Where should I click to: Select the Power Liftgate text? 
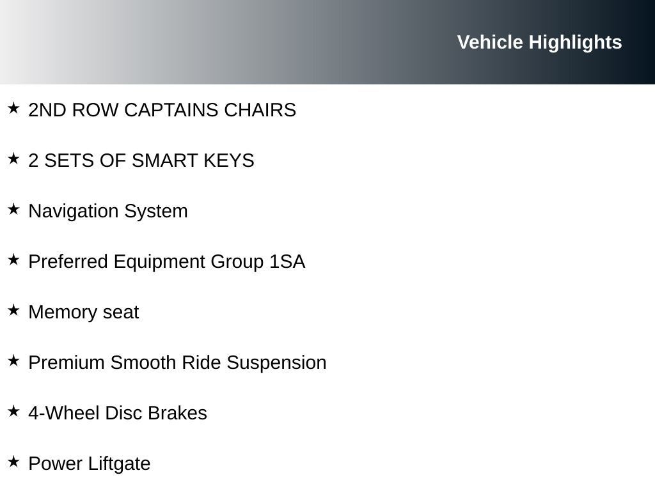coord(90,464)
